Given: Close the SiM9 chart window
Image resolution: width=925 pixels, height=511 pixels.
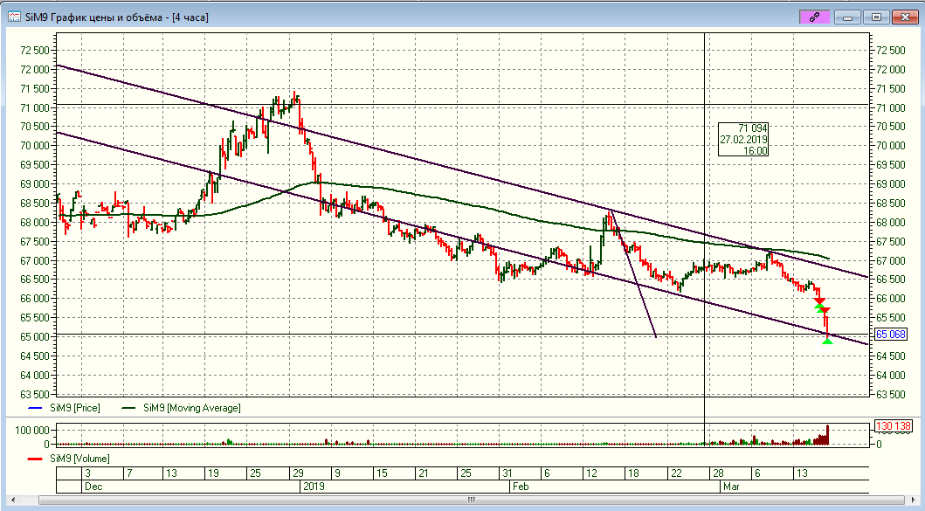Looking at the screenshot, I should click(905, 17).
